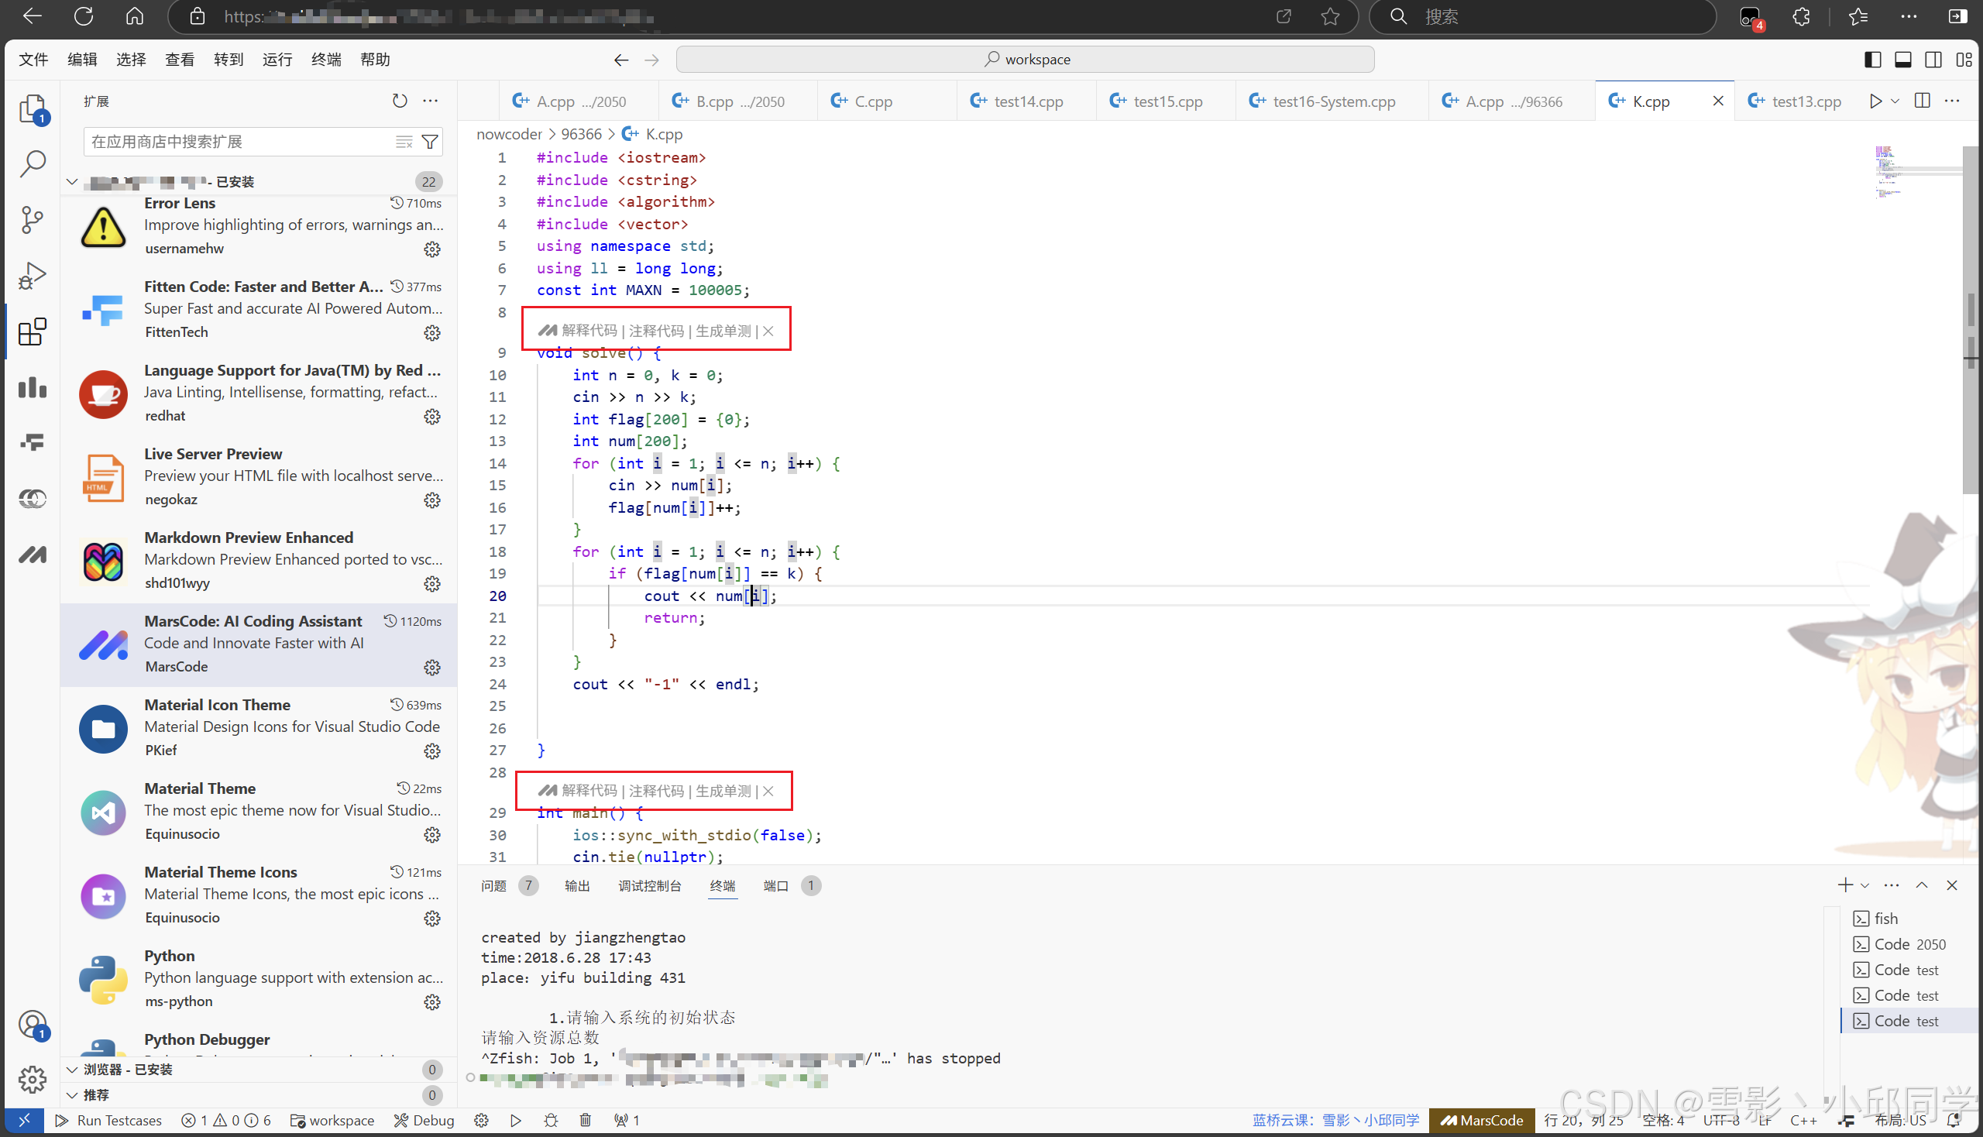
Task: Open Run and Debug view
Action: tap(32, 275)
